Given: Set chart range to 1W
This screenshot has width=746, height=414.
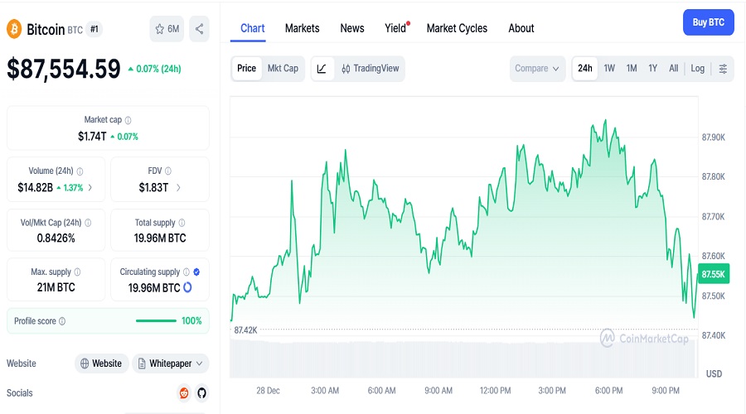Looking at the screenshot, I should (x=609, y=69).
